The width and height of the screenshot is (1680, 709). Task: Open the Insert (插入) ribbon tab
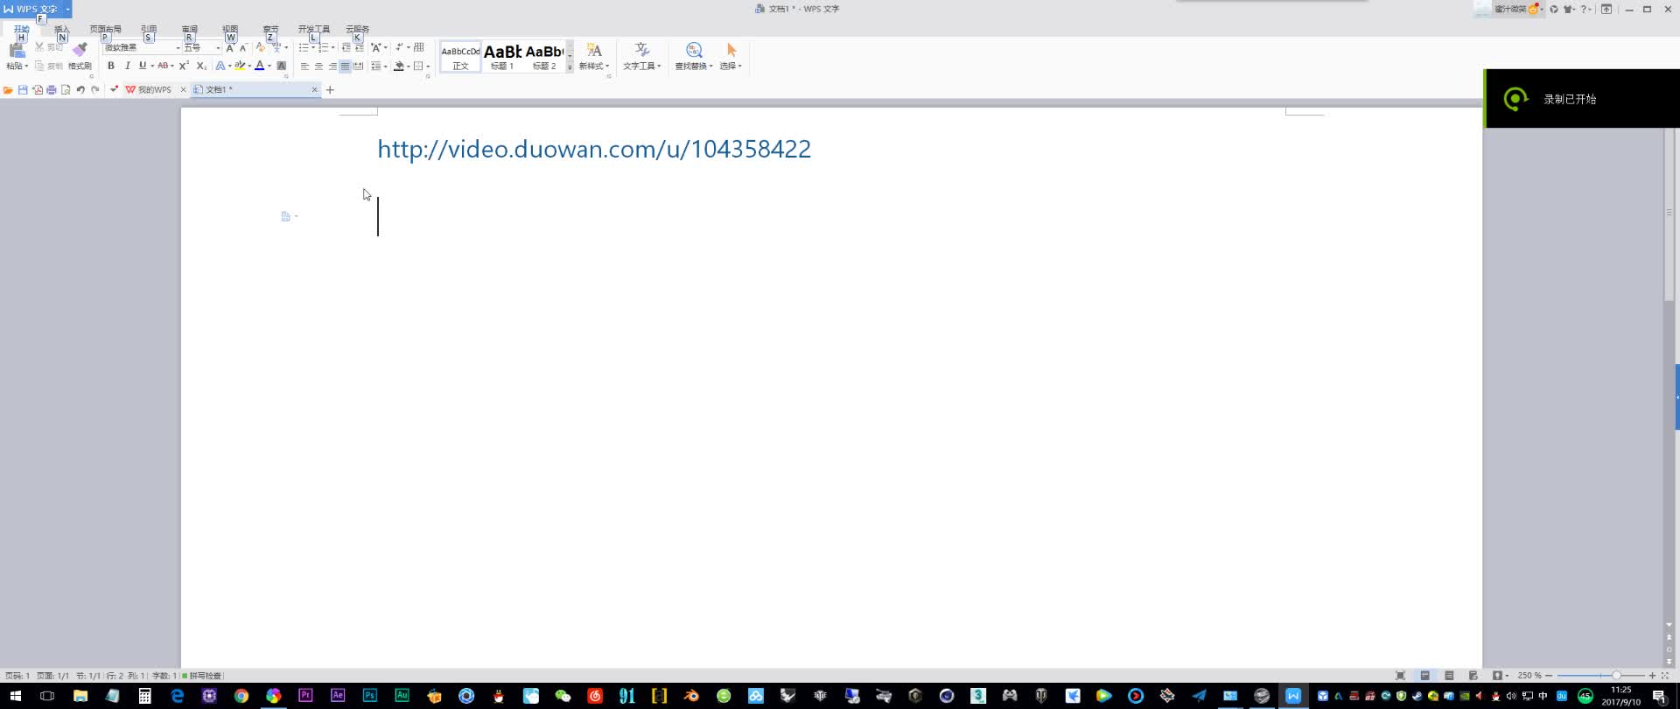tap(61, 29)
